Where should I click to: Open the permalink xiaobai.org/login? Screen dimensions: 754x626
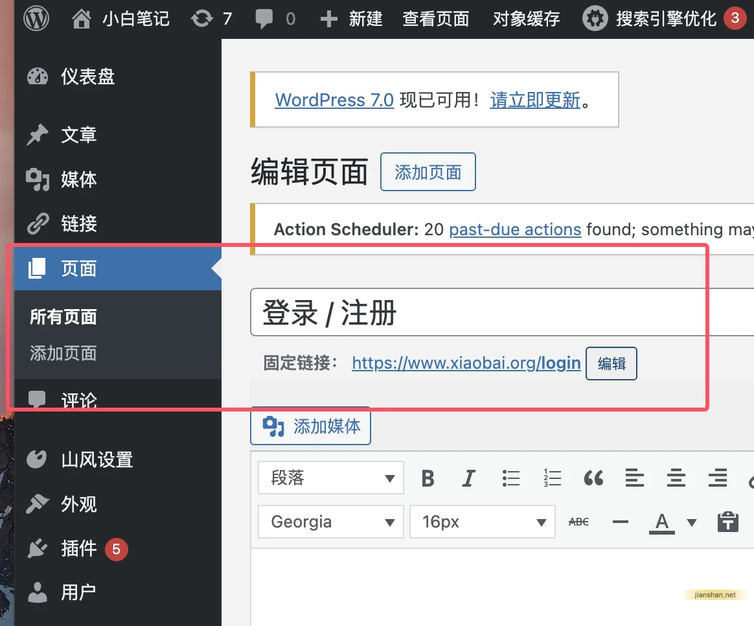[466, 363]
